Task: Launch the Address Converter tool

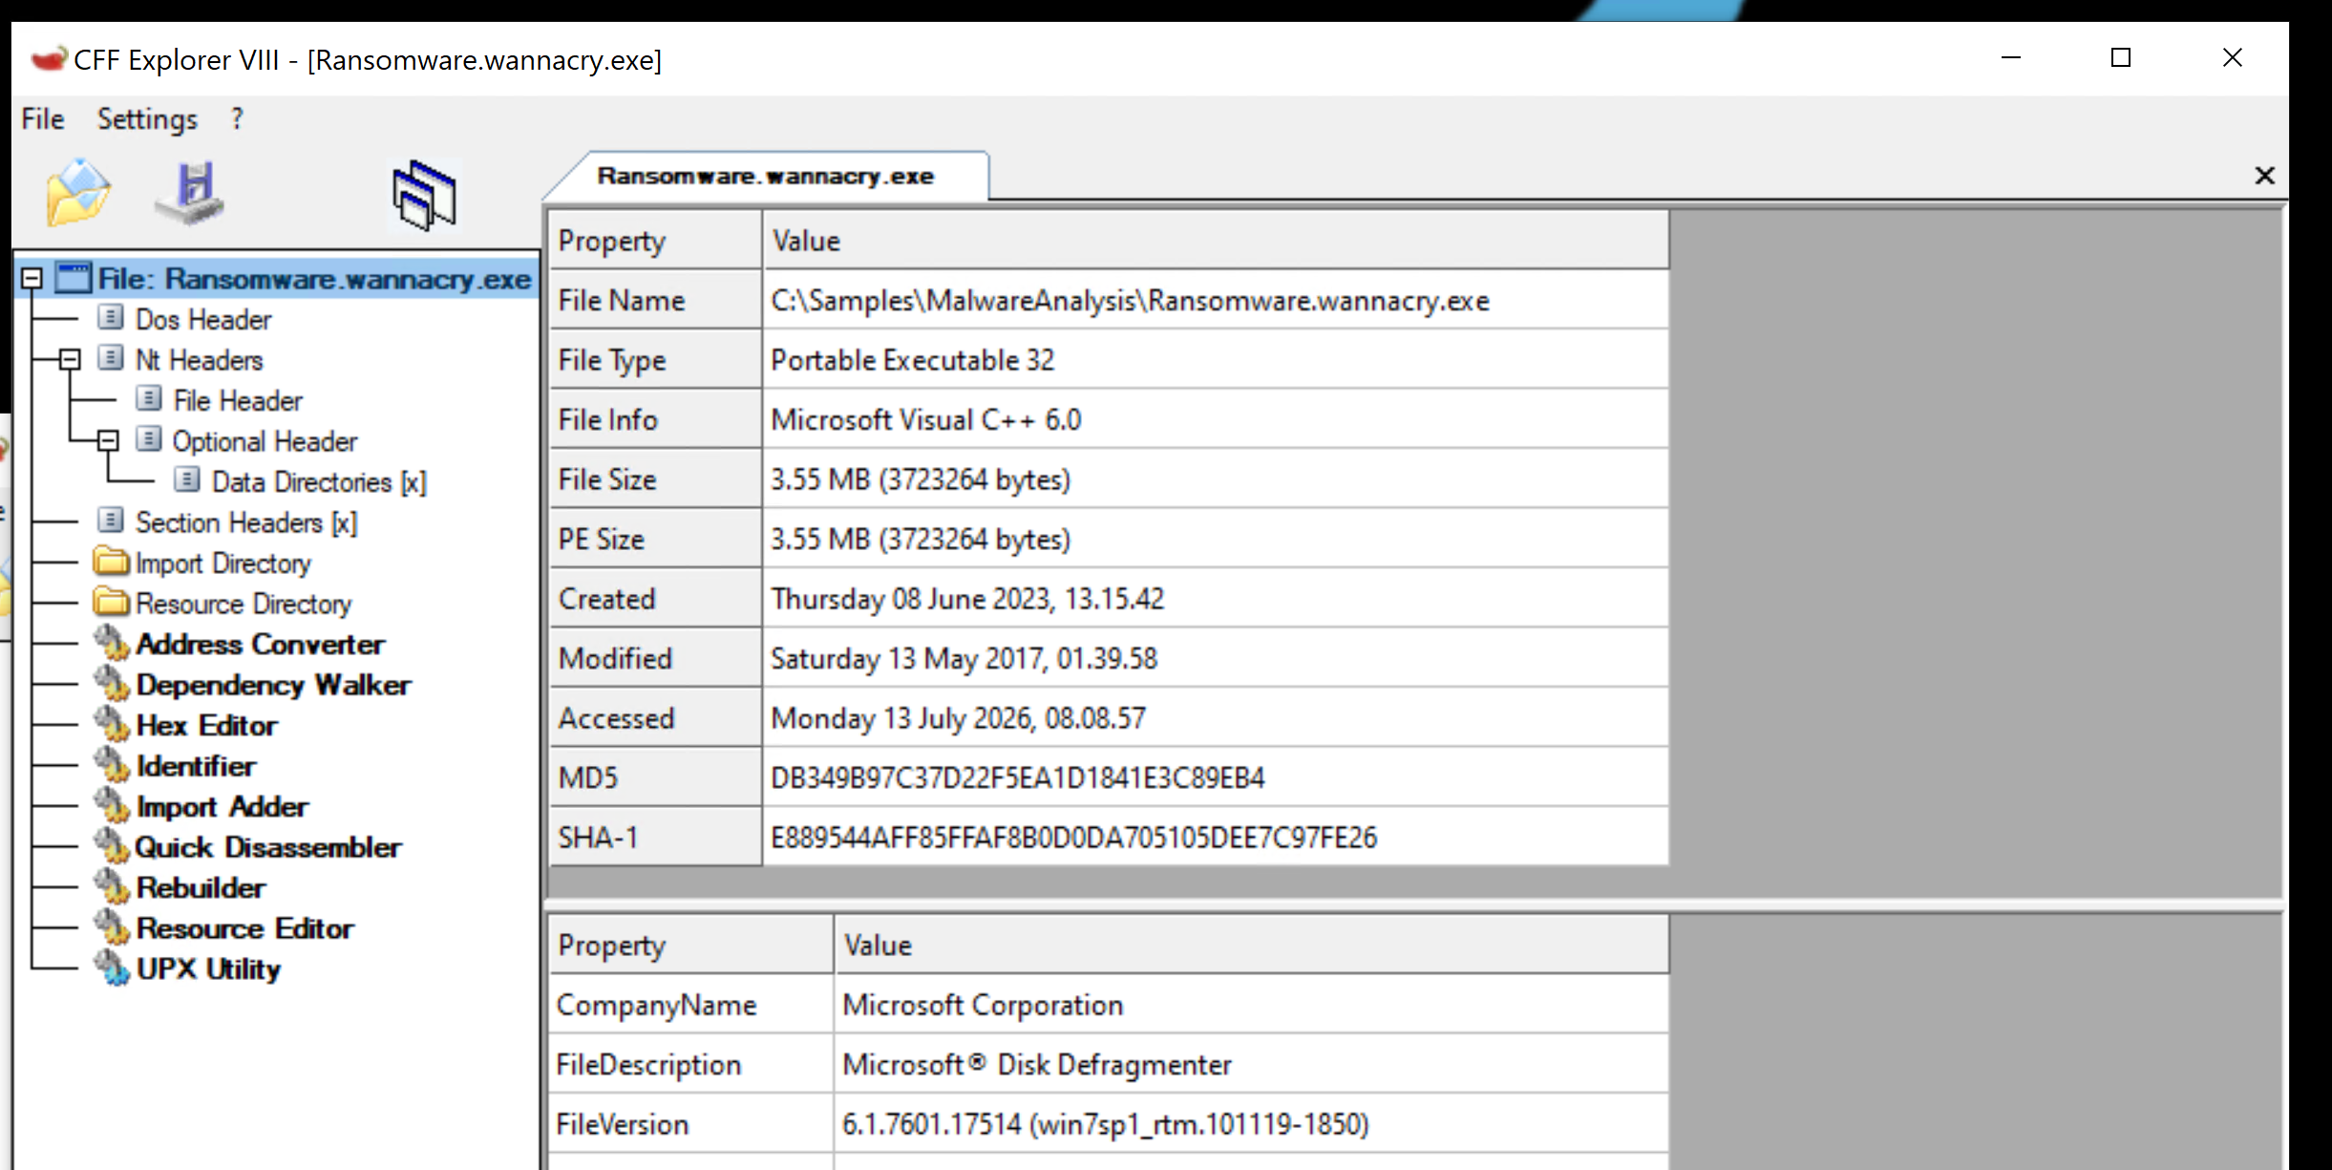Action: point(260,645)
